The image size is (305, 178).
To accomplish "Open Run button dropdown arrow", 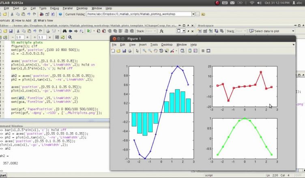I will (94, 31).
